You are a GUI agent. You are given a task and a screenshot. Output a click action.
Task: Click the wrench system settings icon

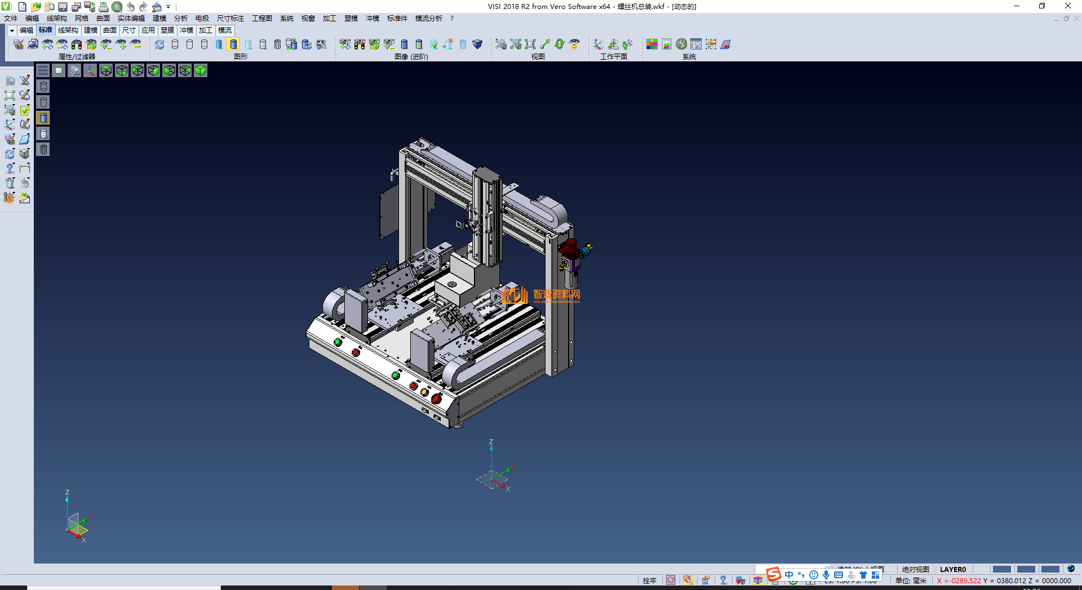(x=681, y=44)
